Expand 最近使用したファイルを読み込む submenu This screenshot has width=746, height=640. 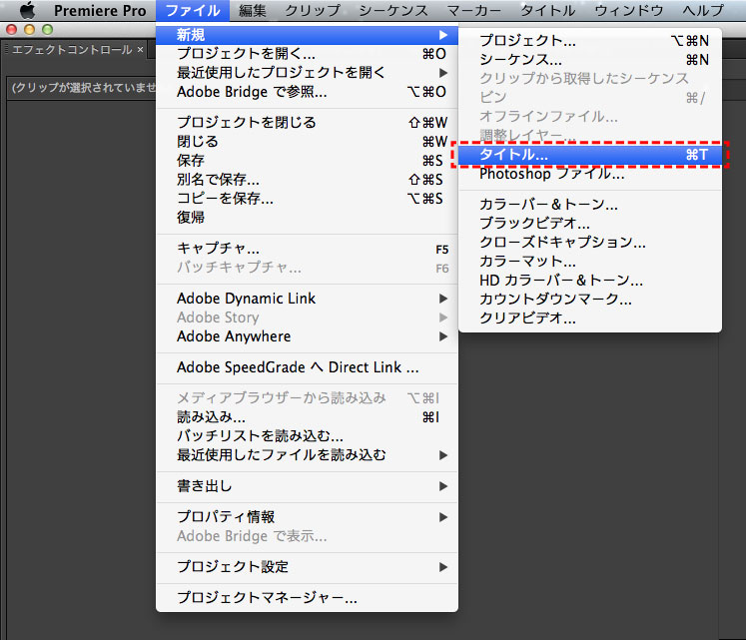[x=307, y=456]
